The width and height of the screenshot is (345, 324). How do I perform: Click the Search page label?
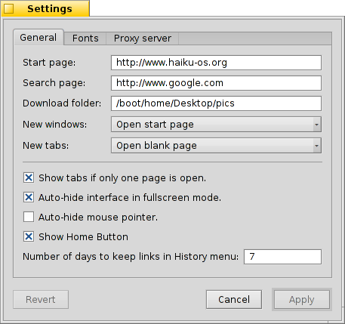pos(54,83)
